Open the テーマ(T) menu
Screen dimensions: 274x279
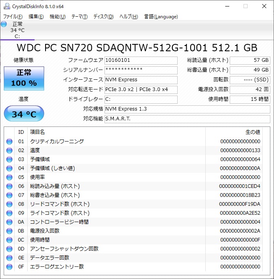coord(80,17)
